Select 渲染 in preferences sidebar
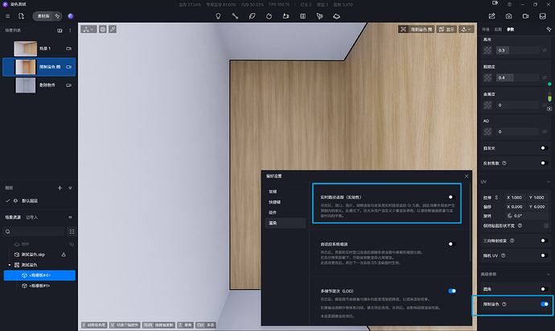 click(286, 223)
